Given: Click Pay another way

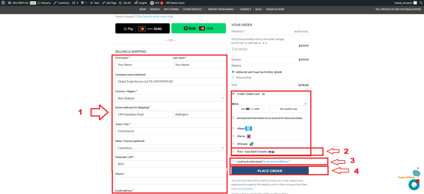Looking at the screenshot, I should click(289, 109).
